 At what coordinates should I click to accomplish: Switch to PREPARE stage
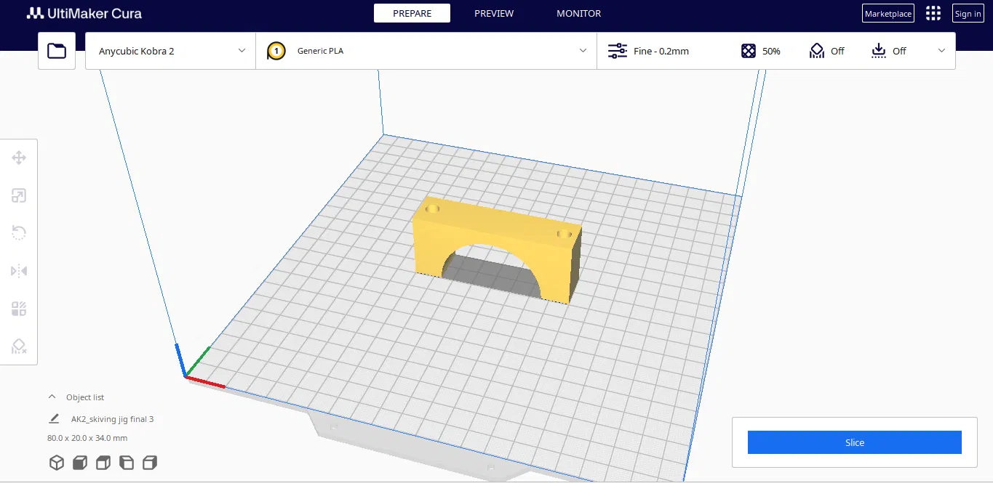tap(412, 13)
